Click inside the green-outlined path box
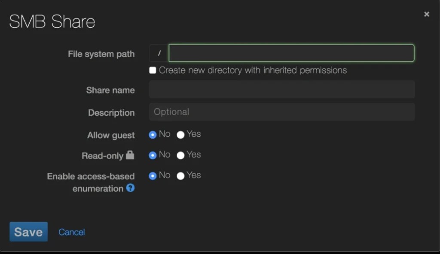The width and height of the screenshot is (440, 254). (292, 52)
